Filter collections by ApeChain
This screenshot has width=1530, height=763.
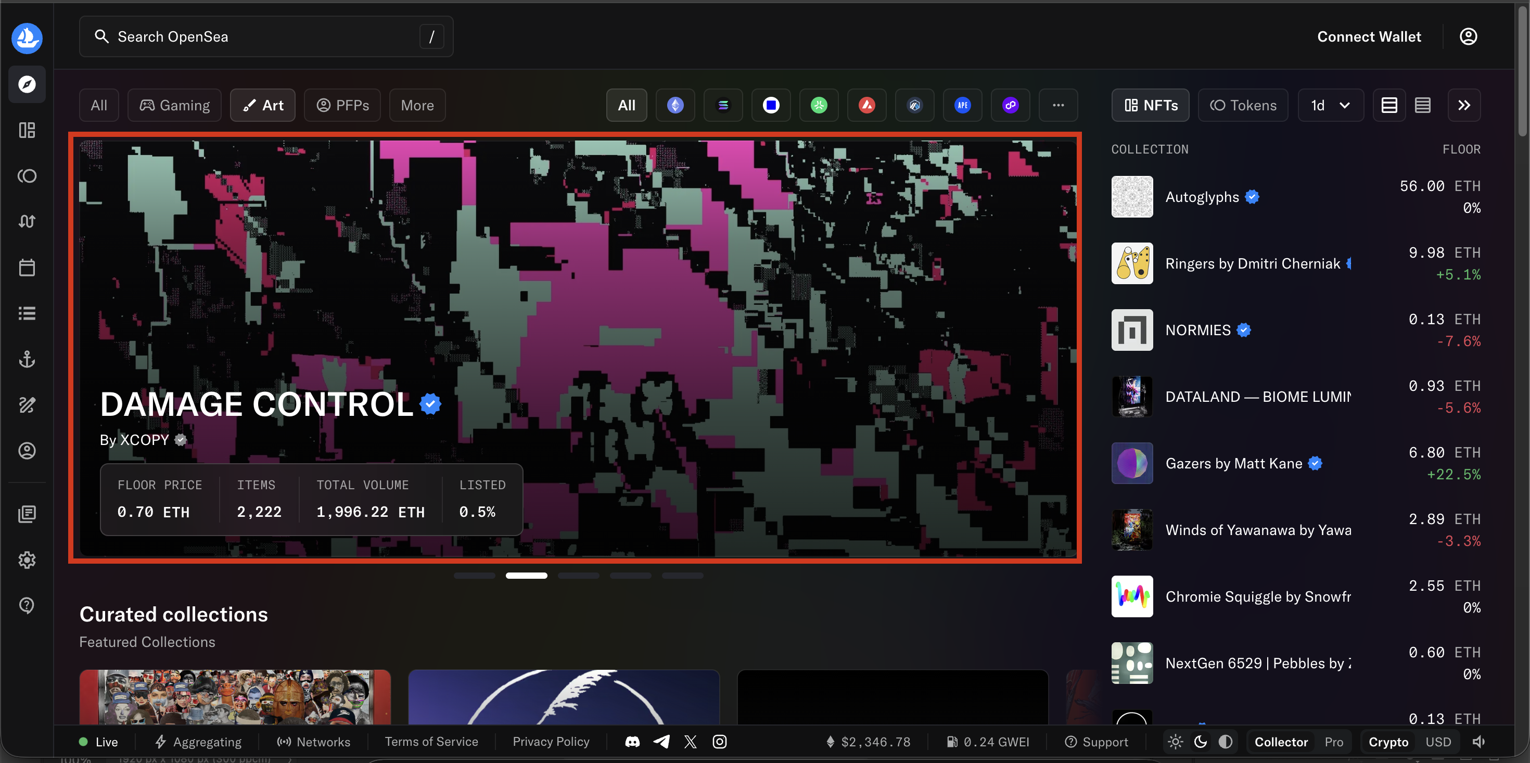[x=962, y=105]
